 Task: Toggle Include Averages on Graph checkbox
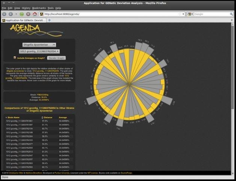(x=15, y=57)
